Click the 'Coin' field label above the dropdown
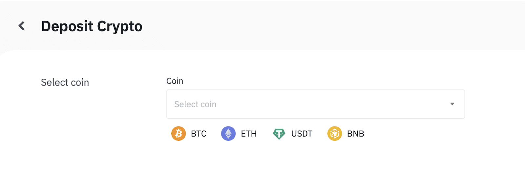This screenshot has height=196, width=525. [175, 81]
